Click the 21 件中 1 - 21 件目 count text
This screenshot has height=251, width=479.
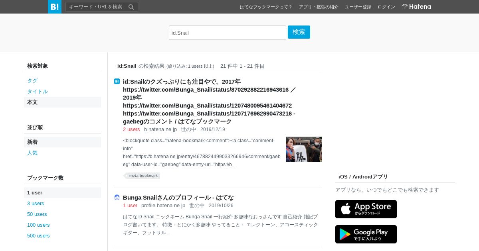(x=242, y=66)
